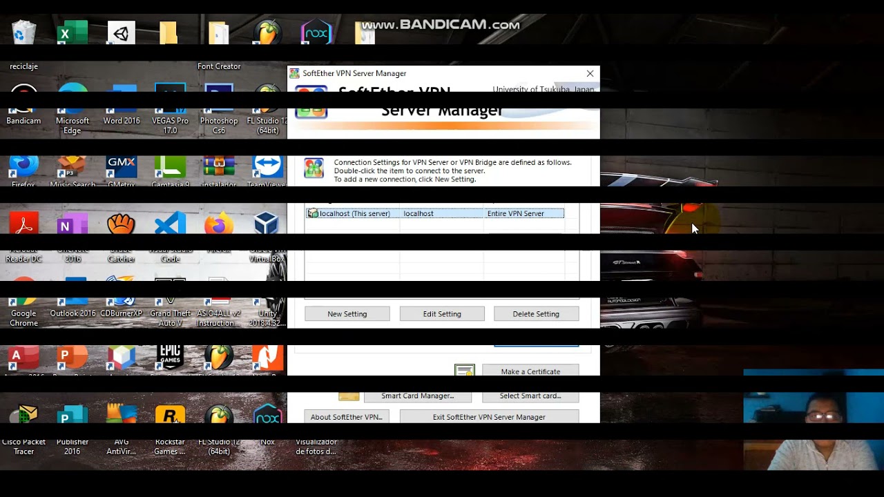
Task: Open the Epic Games launcher icon
Action: [x=170, y=358]
